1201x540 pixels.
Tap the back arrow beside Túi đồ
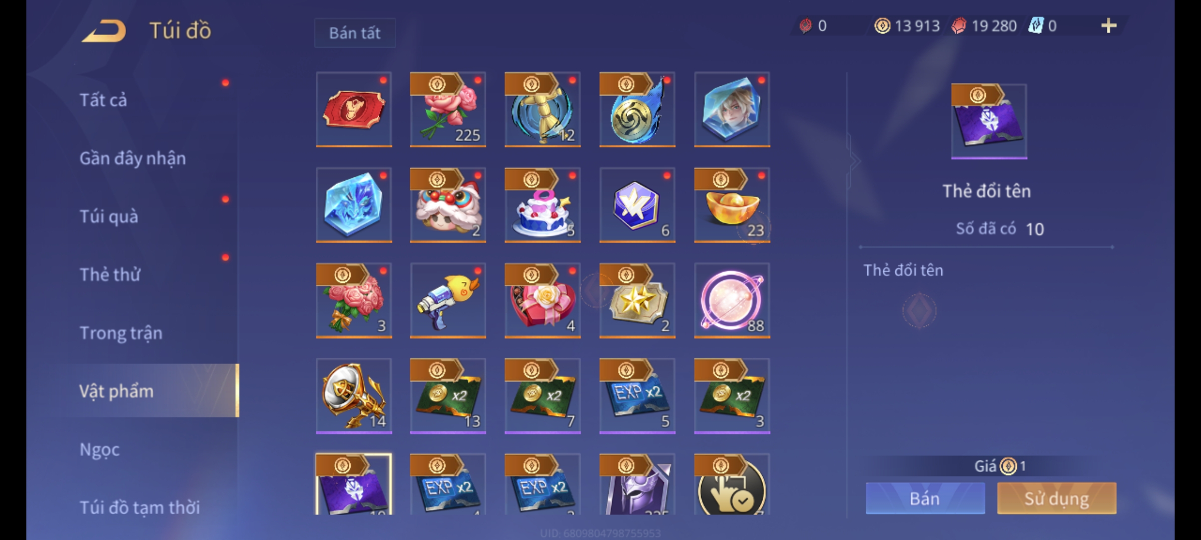coord(104,31)
